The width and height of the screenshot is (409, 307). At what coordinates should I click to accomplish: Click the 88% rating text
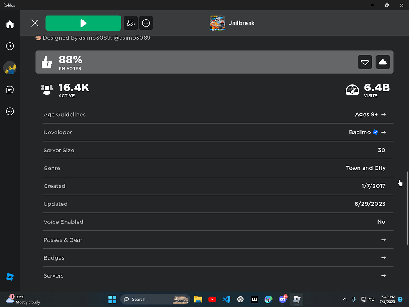coord(70,60)
